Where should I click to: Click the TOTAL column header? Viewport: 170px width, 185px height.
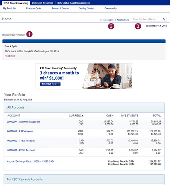tap(157, 116)
